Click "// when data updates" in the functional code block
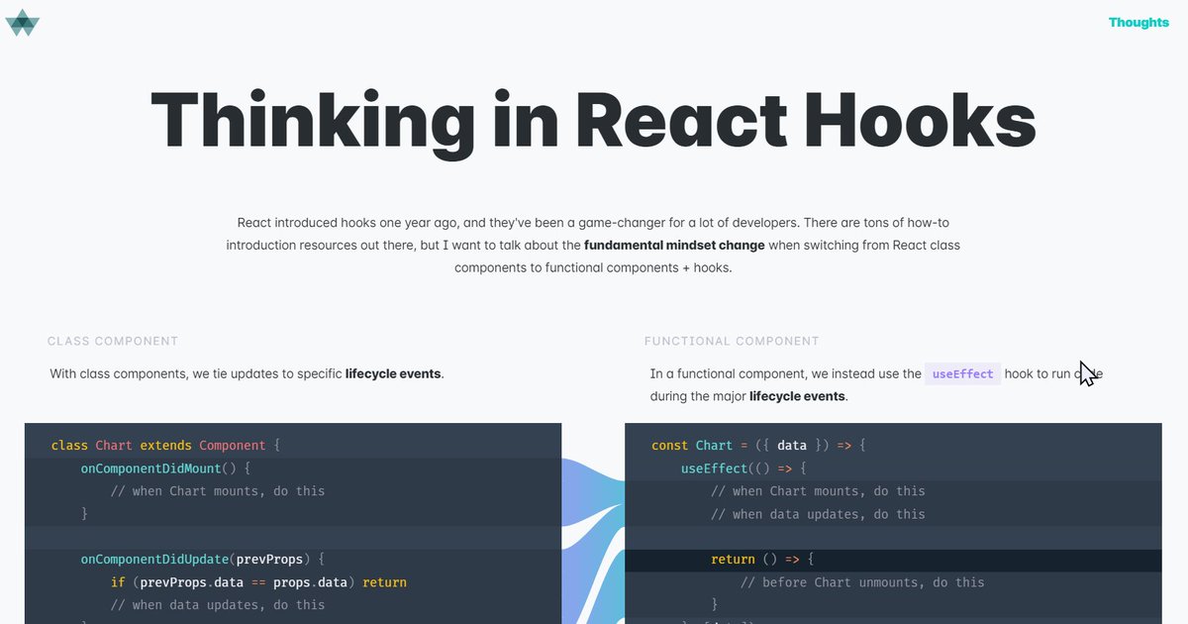 tap(818, 514)
